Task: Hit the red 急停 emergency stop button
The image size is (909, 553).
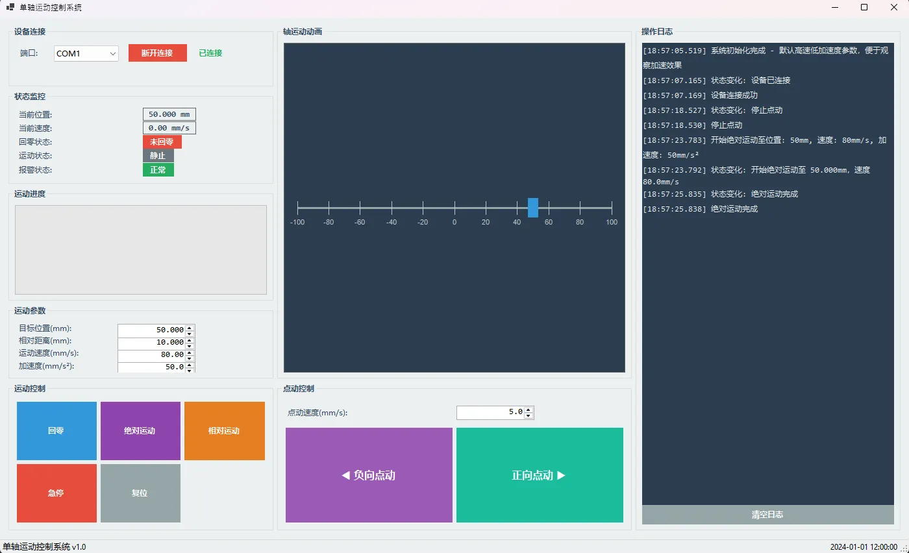Action: click(56, 493)
